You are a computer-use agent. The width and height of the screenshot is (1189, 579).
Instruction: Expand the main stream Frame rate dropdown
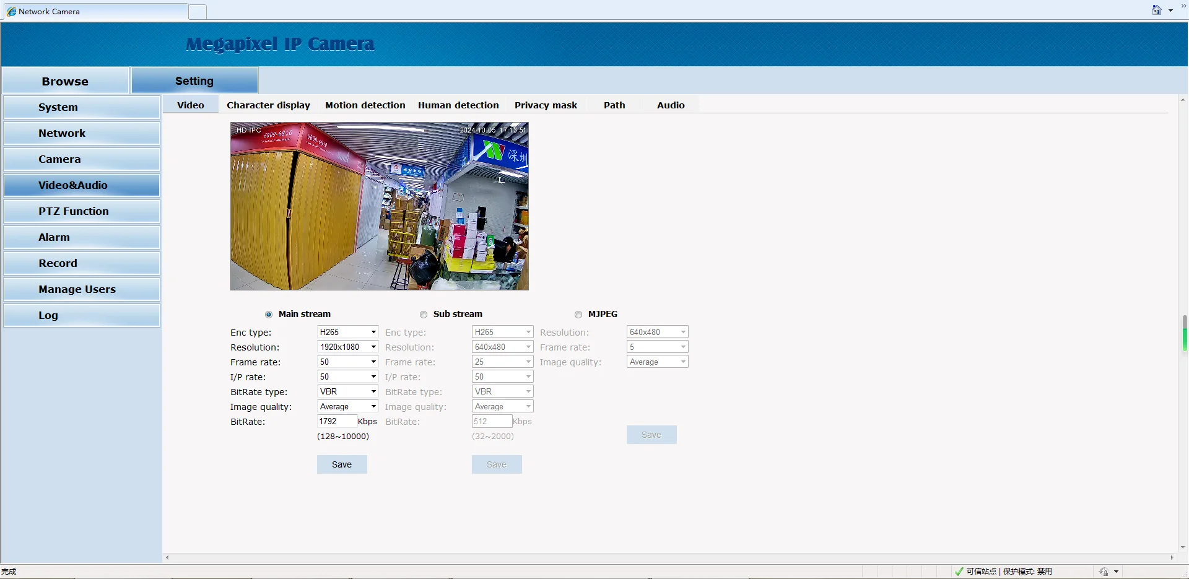347,362
